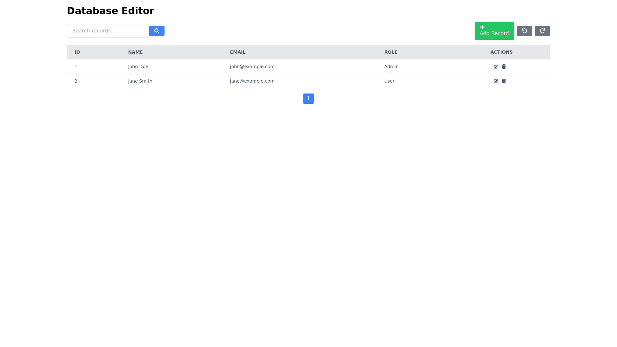The height and width of the screenshot is (347, 617).
Task: Click the Jane Smith name cell
Action: coord(140,81)
